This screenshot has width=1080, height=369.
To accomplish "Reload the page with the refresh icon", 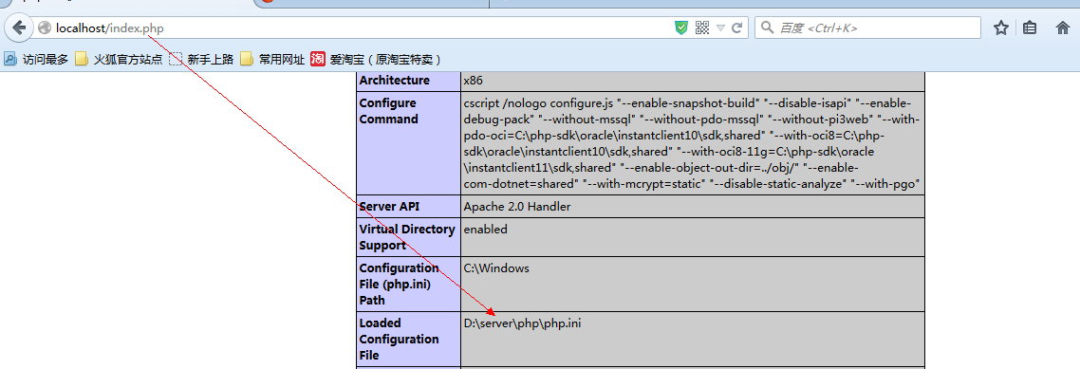I will pyautogui.click(x=737, y=28).
